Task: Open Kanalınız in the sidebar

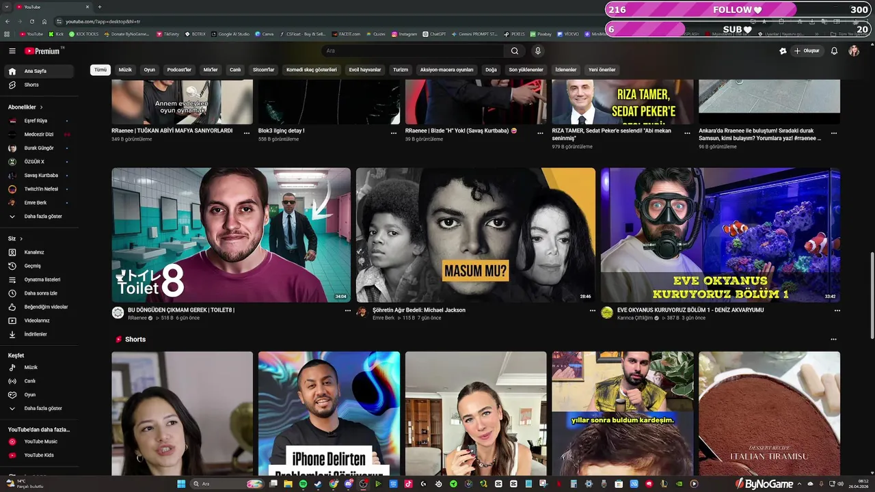Action: point(39,252)
